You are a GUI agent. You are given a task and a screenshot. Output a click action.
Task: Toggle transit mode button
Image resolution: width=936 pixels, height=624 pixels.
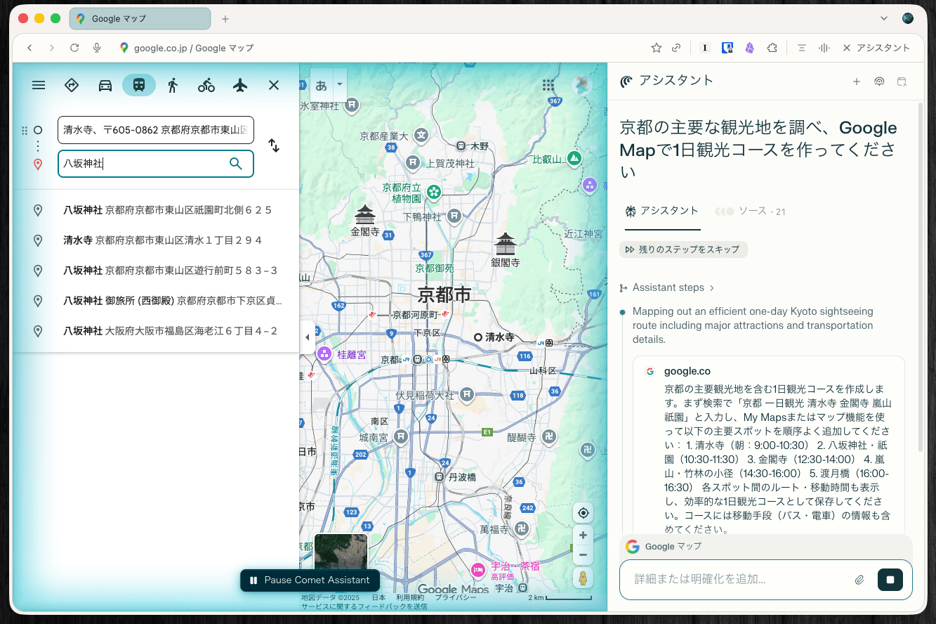(139, 86)
